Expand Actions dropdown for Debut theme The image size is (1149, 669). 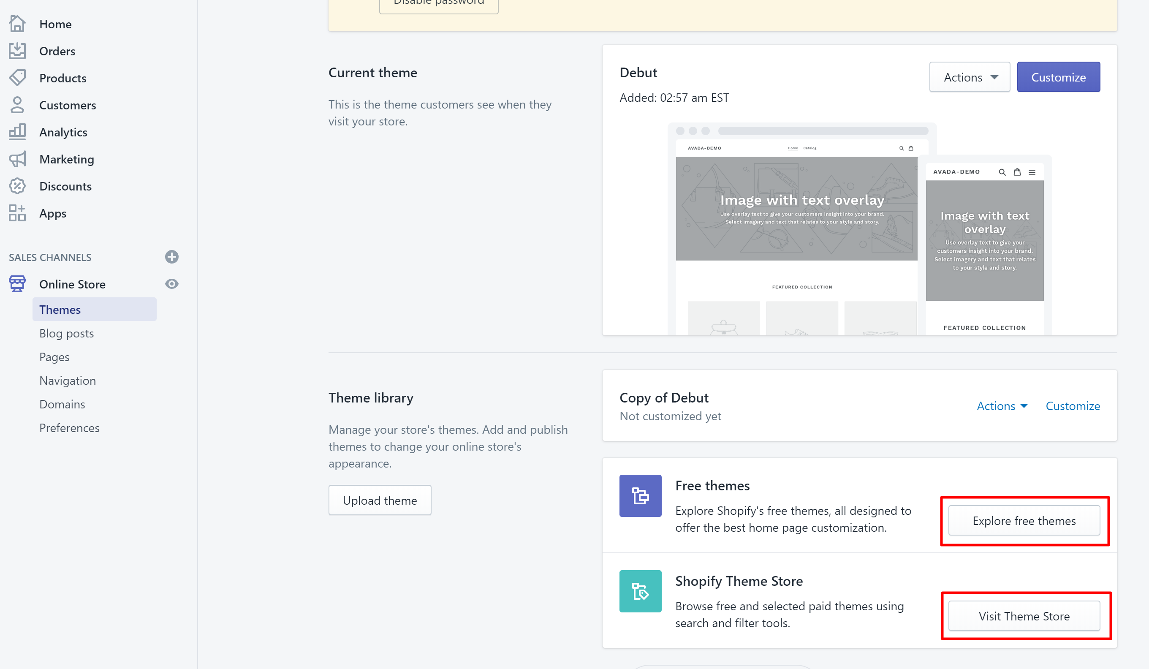967,76
